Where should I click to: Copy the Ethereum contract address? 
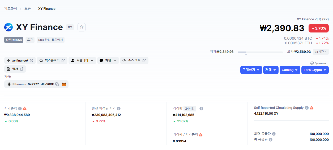click(x=57, y=84)
